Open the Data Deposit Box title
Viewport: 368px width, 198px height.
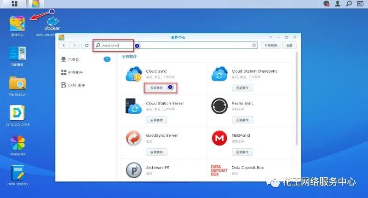point(248,168)
